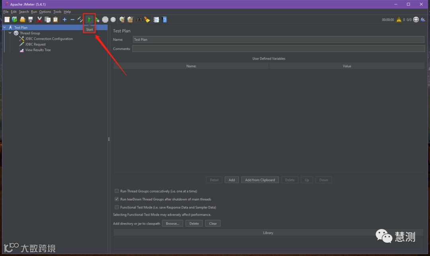Open the Templates icon
The width and height of the screenshot is (430, 256).
15,19
